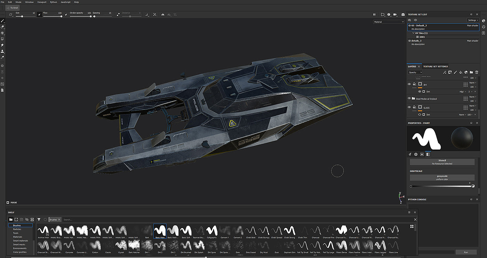Click the delete layer trash icon

click(477, 72)
